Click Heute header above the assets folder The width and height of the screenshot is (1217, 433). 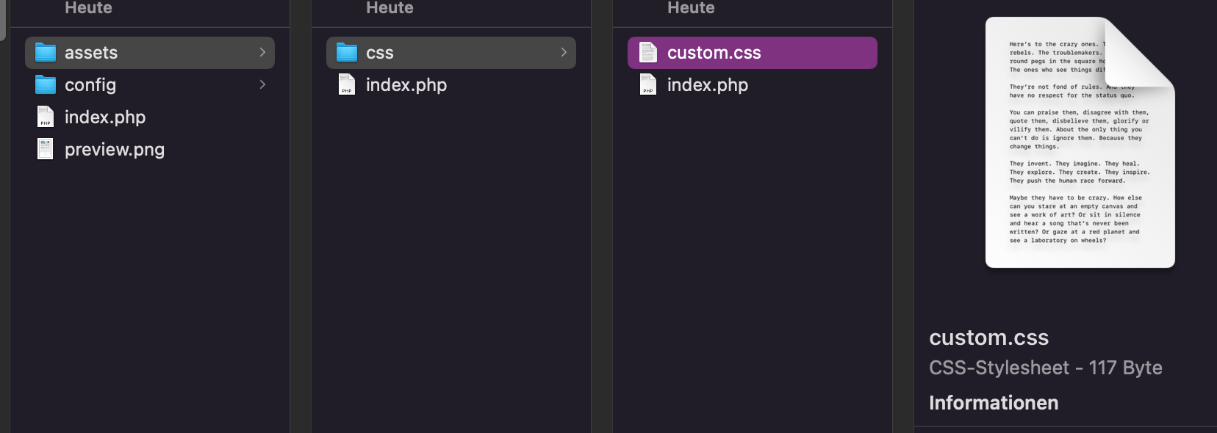click(88, 8)
